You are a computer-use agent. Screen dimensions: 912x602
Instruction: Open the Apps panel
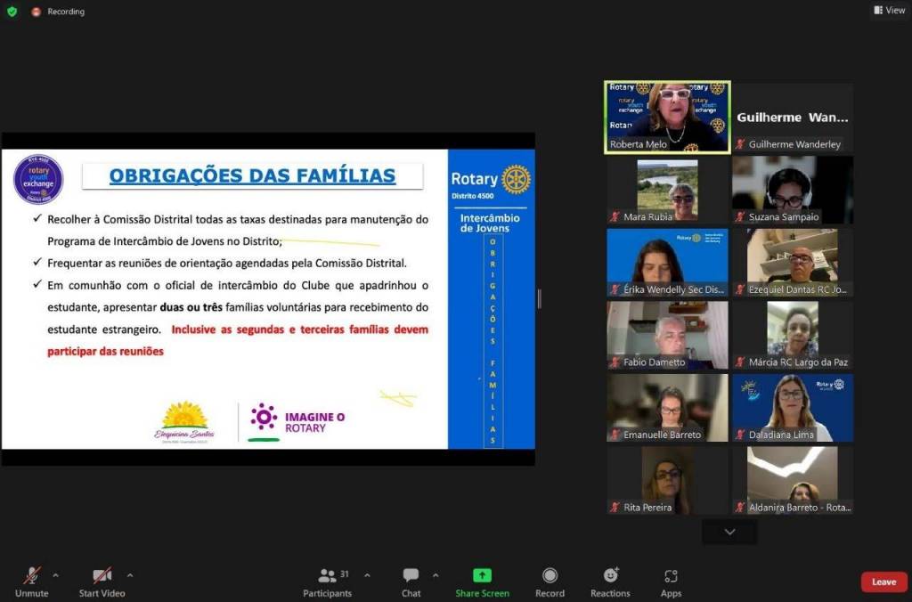click(x=671, y=576)
